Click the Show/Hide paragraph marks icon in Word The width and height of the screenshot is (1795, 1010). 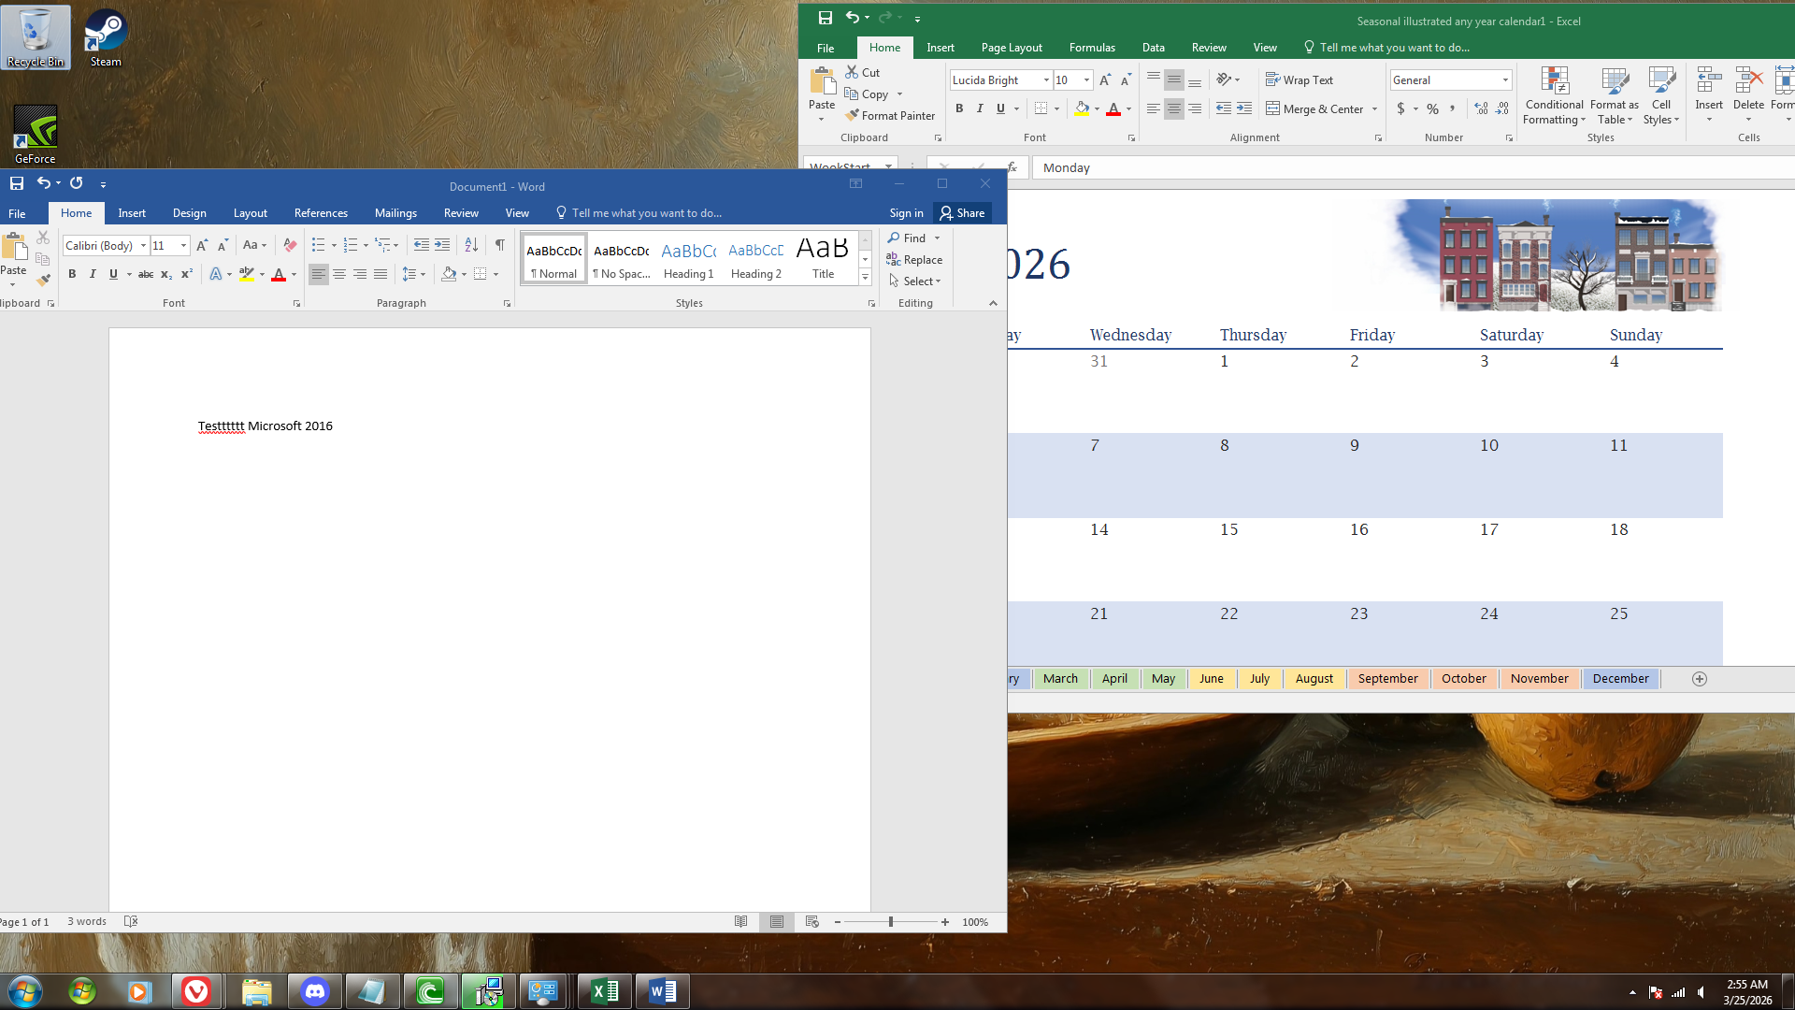click(x=500, y=245)
